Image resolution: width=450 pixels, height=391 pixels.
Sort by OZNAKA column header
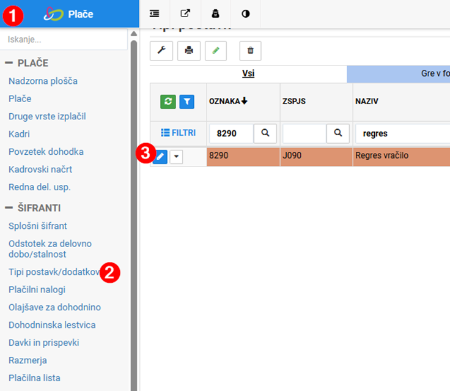(228, 101)
